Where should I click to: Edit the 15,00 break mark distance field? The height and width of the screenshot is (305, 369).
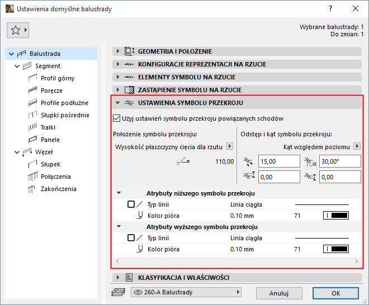(x=279, y=161)
